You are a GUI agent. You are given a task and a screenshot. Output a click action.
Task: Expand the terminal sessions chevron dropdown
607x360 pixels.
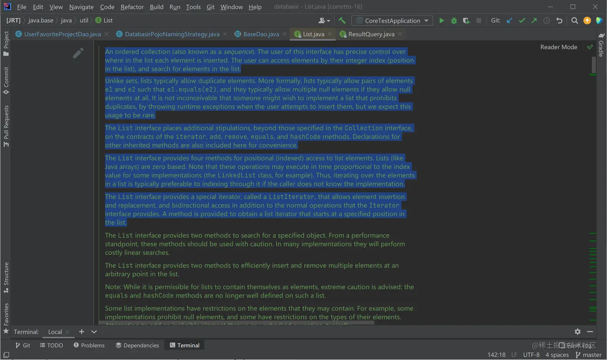point(94,332)
